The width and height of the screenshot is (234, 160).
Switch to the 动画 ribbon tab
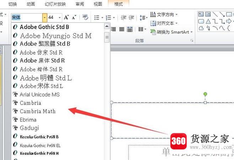pyautogui.click(x=31, y=4)
